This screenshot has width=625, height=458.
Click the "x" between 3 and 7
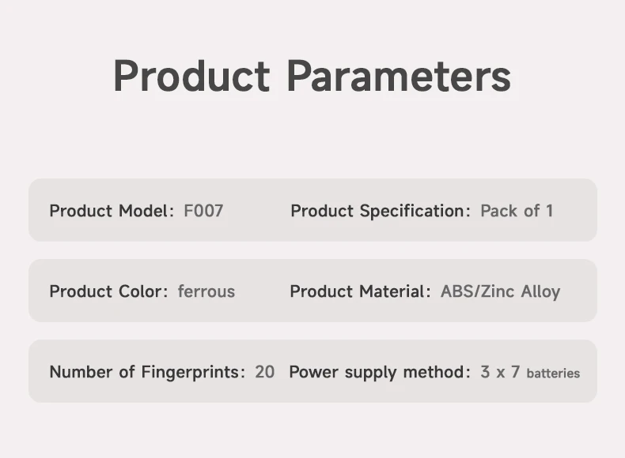(x=501, y=373)
